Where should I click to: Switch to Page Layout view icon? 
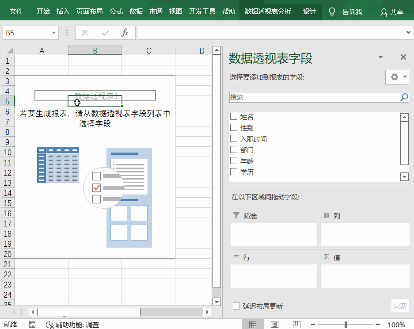point(274,324)
